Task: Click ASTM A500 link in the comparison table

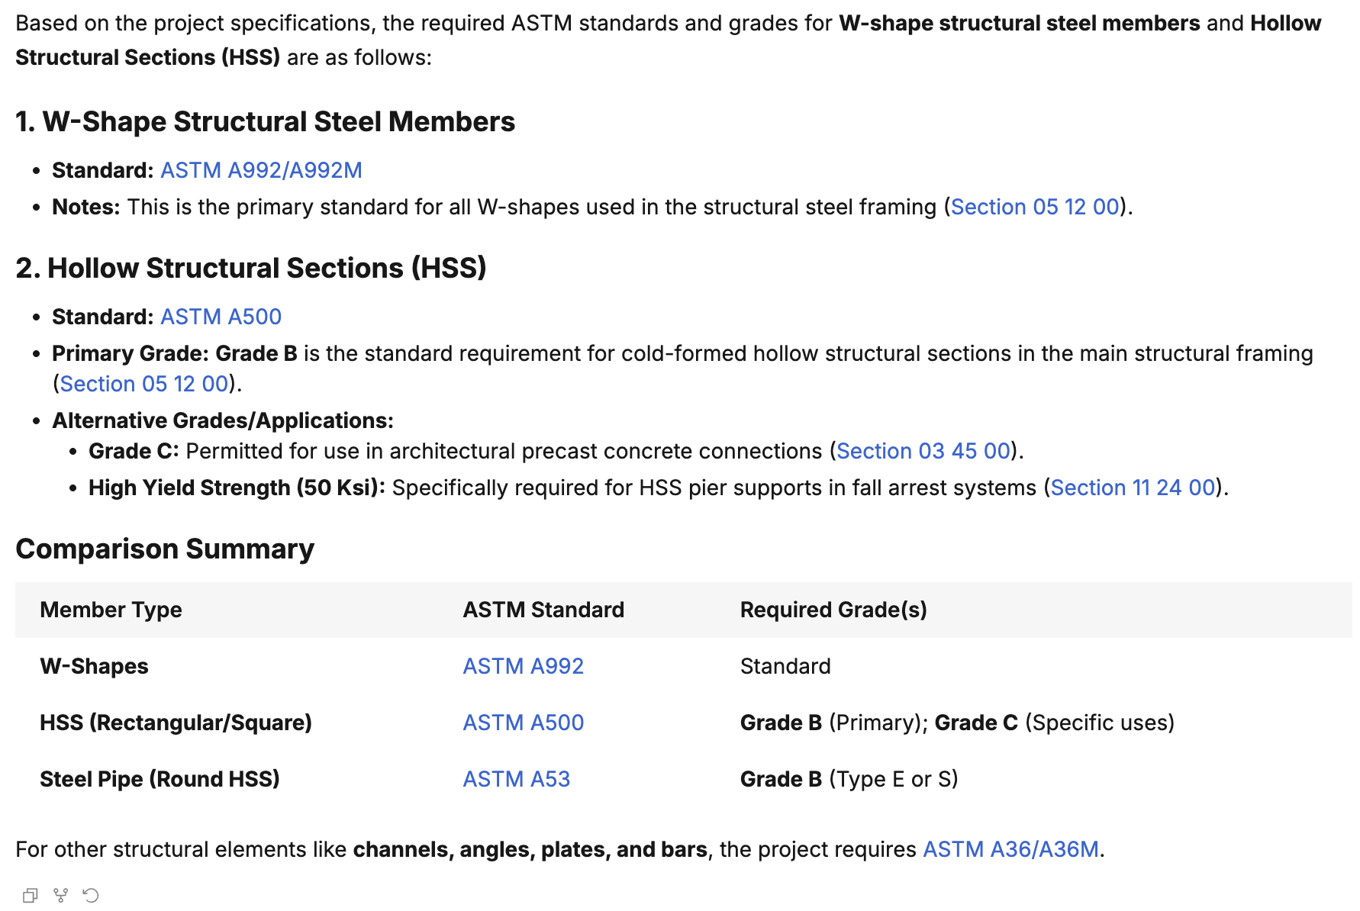Action: [523, 723]
